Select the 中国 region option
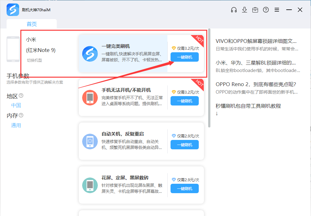311x216 pixels. [16, 105]
